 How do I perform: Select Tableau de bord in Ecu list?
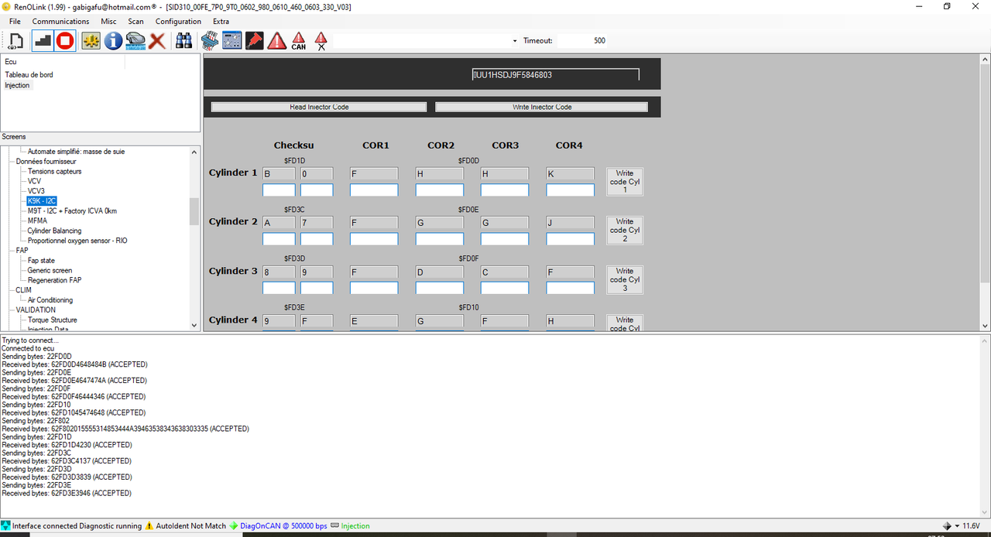coord(29,74)
